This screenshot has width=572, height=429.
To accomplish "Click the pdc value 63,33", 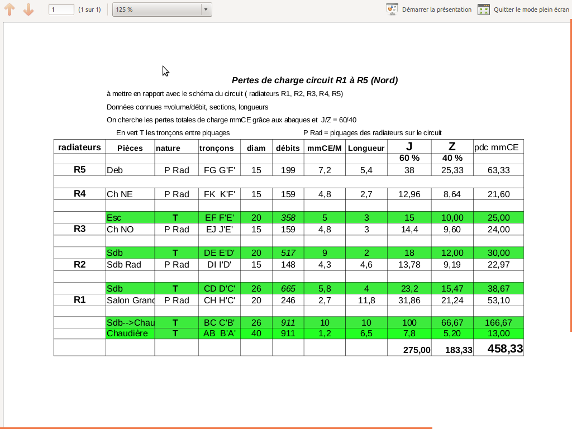I will (x=498, y=170).
